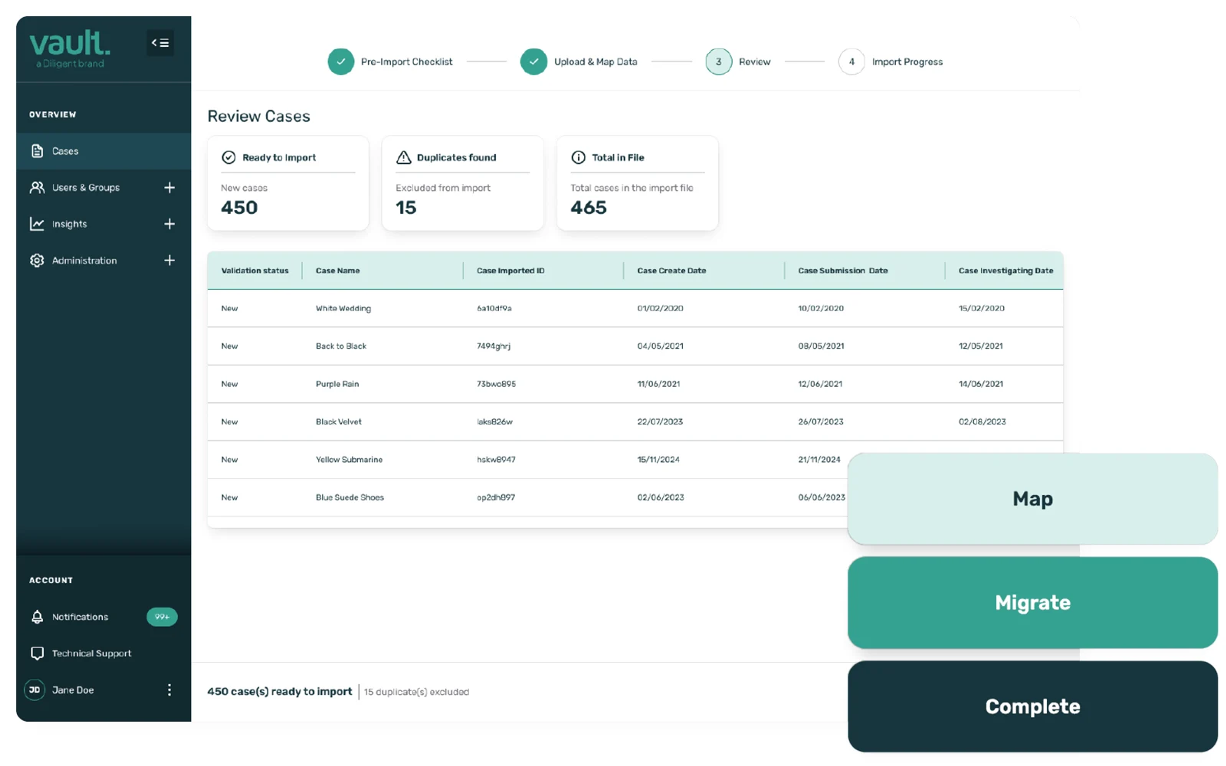Viewport: 1226px width, 766px height.
Task: Sort by Case Submission Date column header
Action: coord(843,271)
